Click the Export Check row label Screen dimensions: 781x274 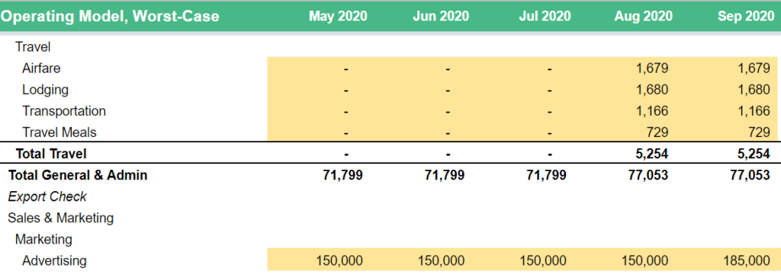tap(47, 196)
